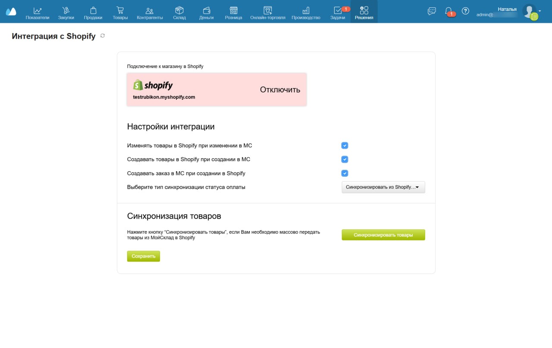Image resolution: width=552 pixels, height=348 pixels.
Task: Uncheck Создавать заказ в МС checkbox
Action: click(345, 173)
